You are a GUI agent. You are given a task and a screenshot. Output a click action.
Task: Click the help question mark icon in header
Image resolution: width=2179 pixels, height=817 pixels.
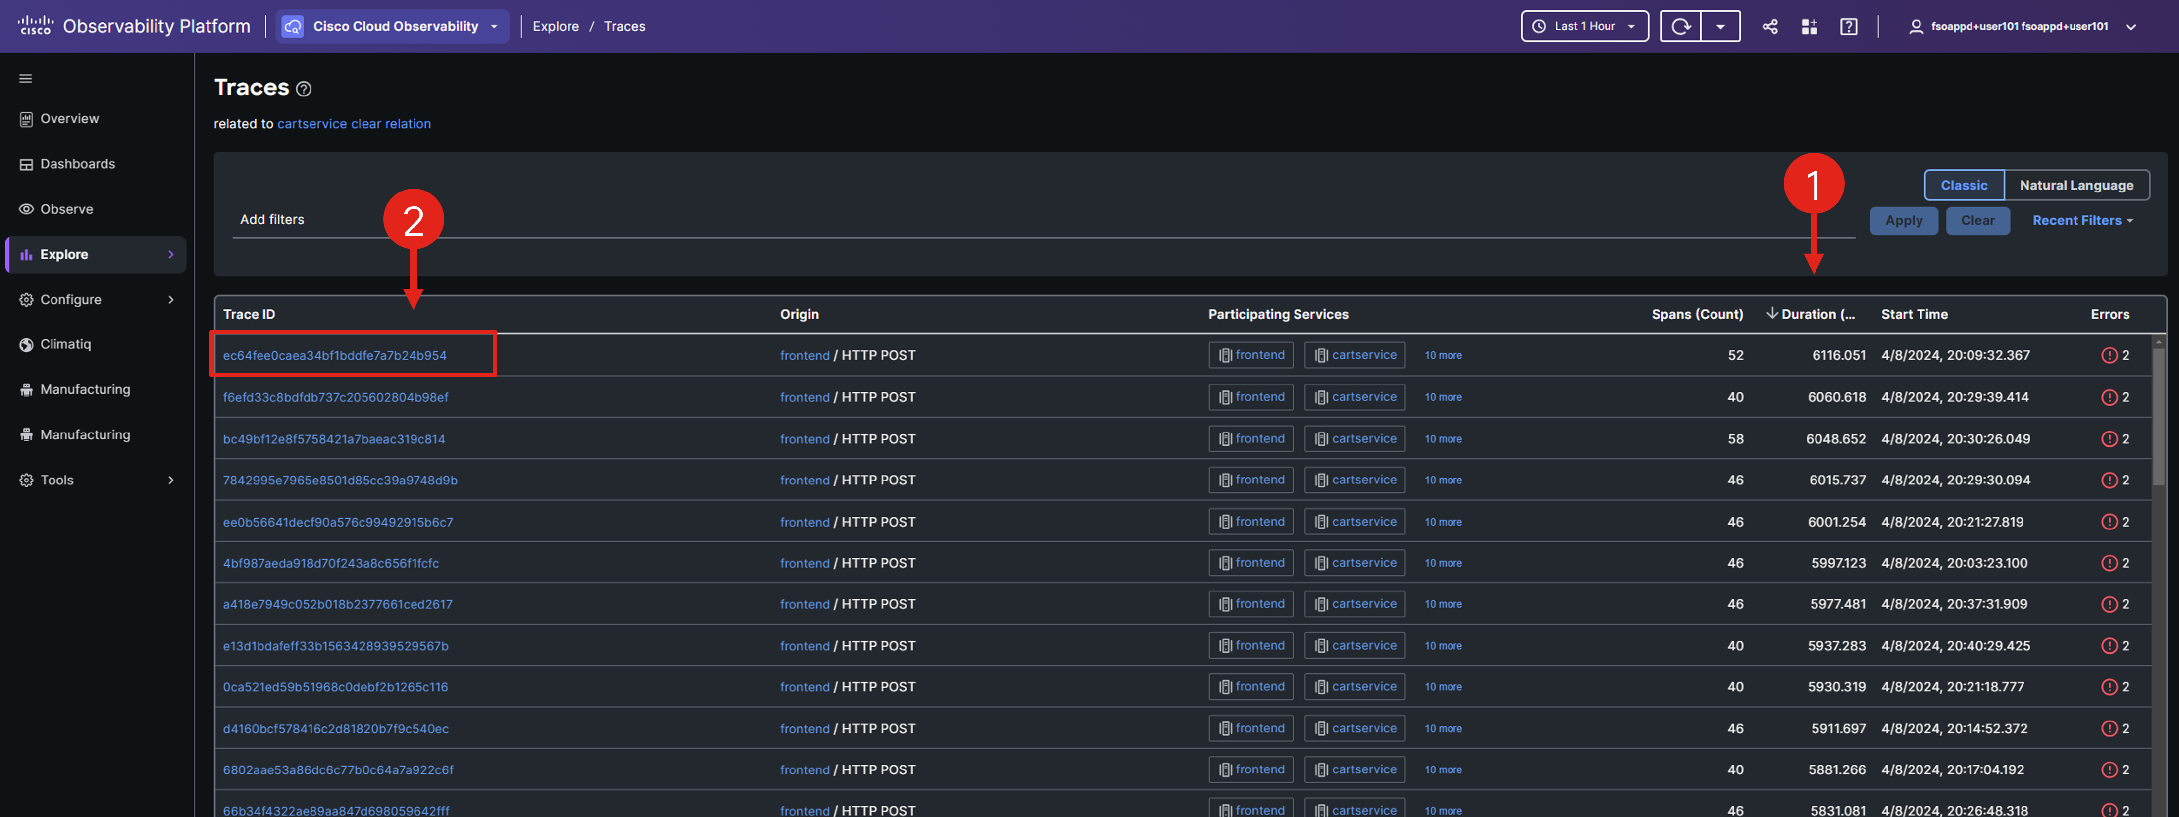[x=1848, y=26]
